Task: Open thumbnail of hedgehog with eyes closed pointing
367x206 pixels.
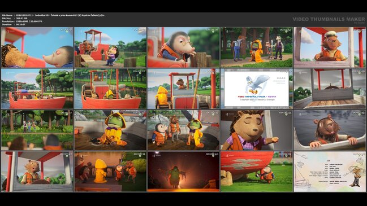Action: pyautogui.click(x=257, y=130)
